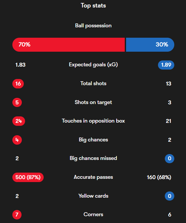
Task: Click the blue 1.89 xG badge
Action: tap(166, 65)
